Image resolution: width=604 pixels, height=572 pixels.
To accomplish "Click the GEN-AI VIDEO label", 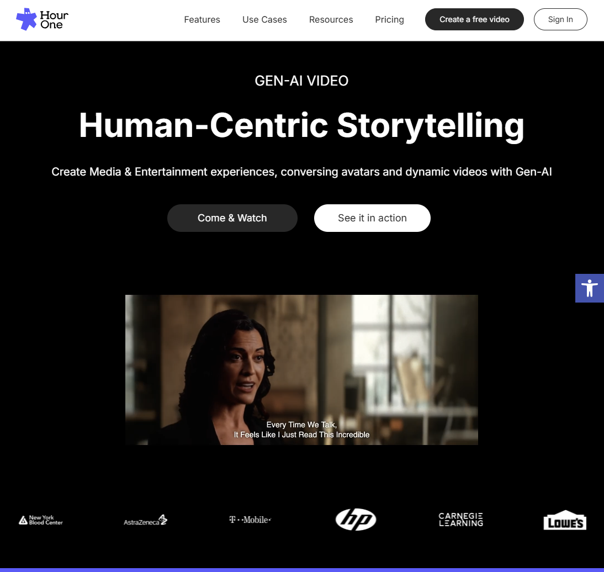I will 301,81.
